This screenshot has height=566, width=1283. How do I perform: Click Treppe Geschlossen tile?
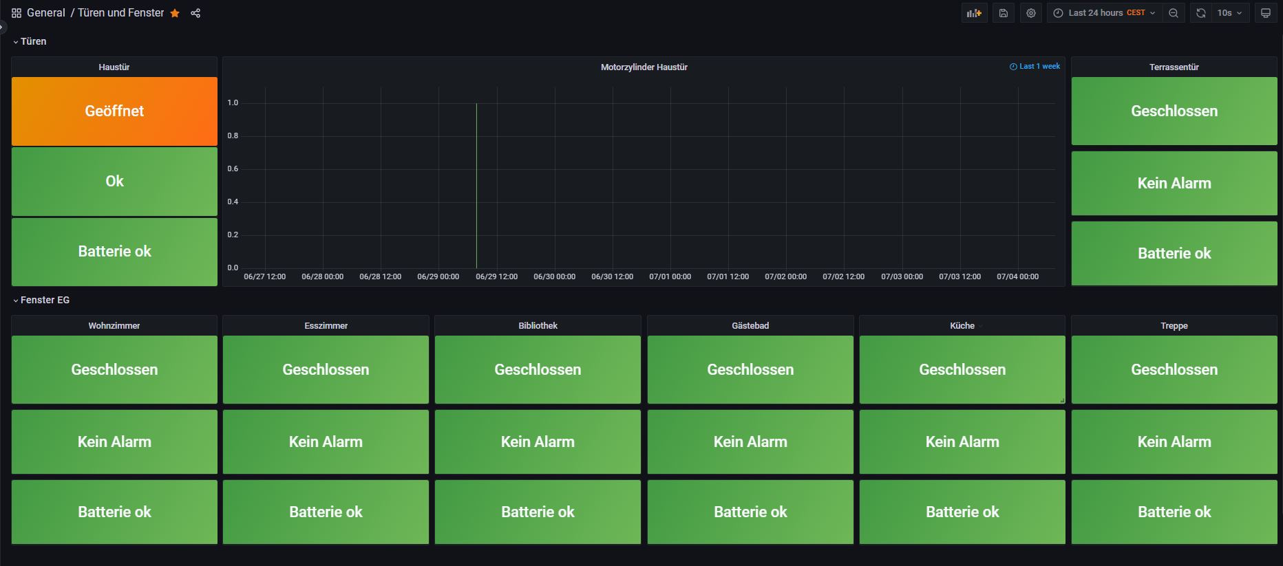click(x=1174, y=369)
